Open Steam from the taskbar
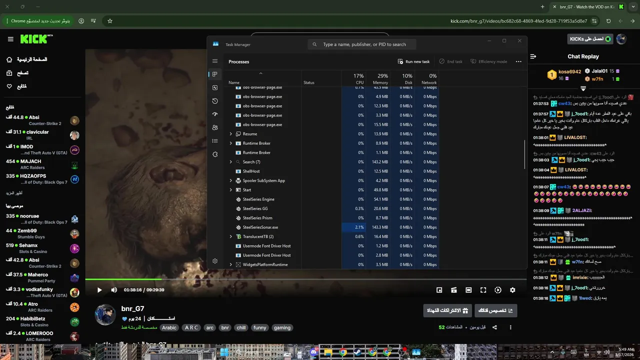This screenshot has width=640, height=360. coord(357,352)
